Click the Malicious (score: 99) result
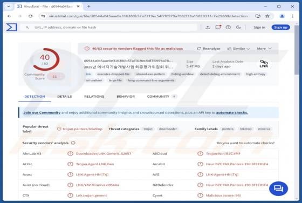The width and height of the screenshot is (302, 203). (223, 195)
